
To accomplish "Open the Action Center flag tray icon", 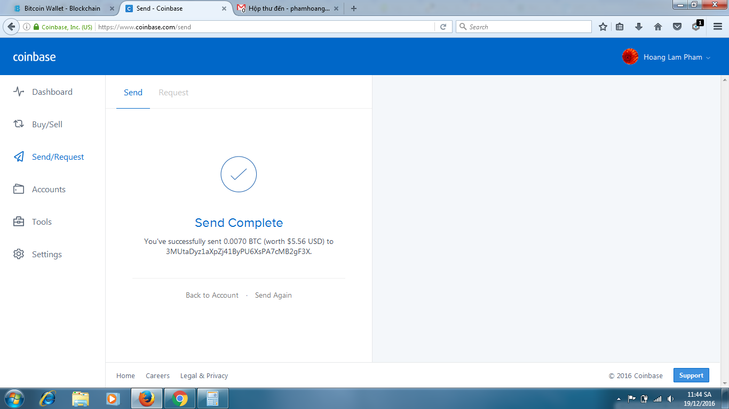I will [x=631, y=399].
